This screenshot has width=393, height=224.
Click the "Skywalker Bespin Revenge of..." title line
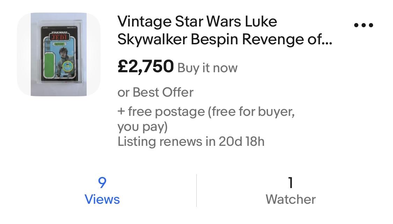point(225,40)
